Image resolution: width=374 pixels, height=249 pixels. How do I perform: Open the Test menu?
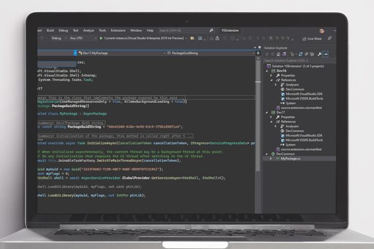tap(75, 31)
